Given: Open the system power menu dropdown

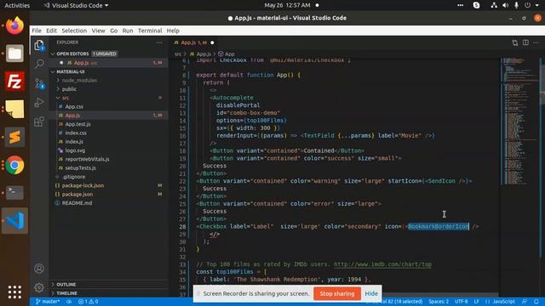Looking at the screenshot, I should click(x=531, y=5).
